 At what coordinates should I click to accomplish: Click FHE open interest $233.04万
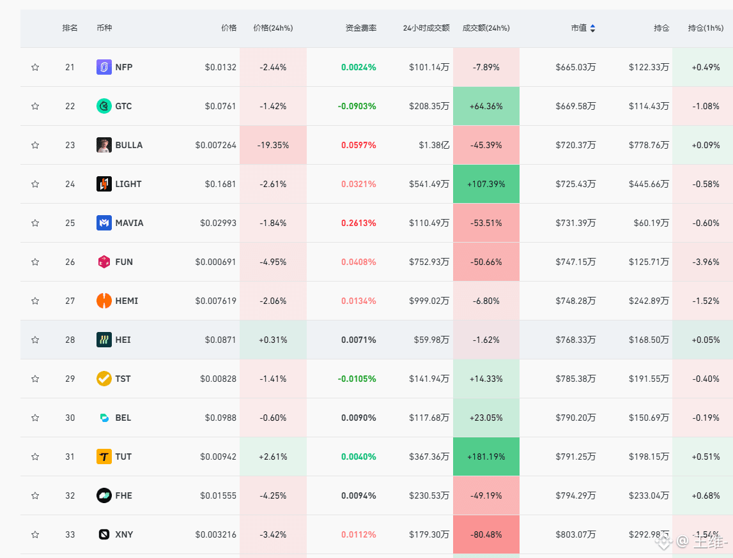pos(649,495)
